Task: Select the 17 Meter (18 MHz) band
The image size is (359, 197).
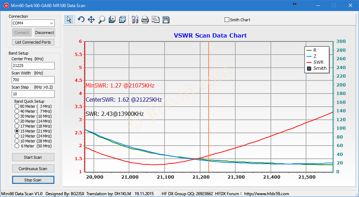Action: 17,126
